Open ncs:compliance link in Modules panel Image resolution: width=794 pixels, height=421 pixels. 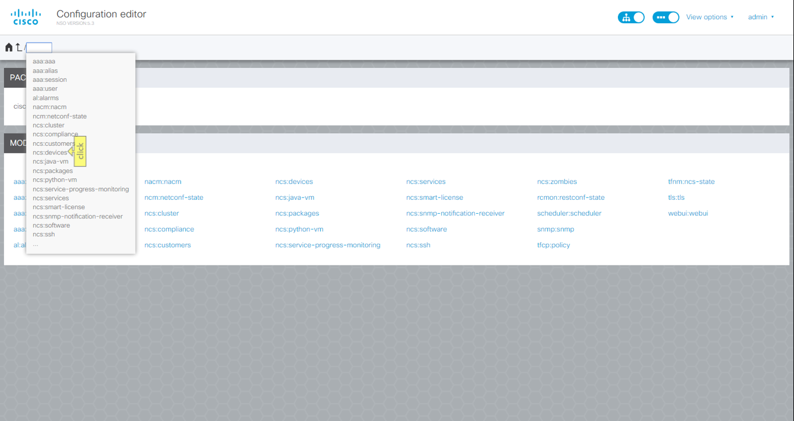[169, 229]
